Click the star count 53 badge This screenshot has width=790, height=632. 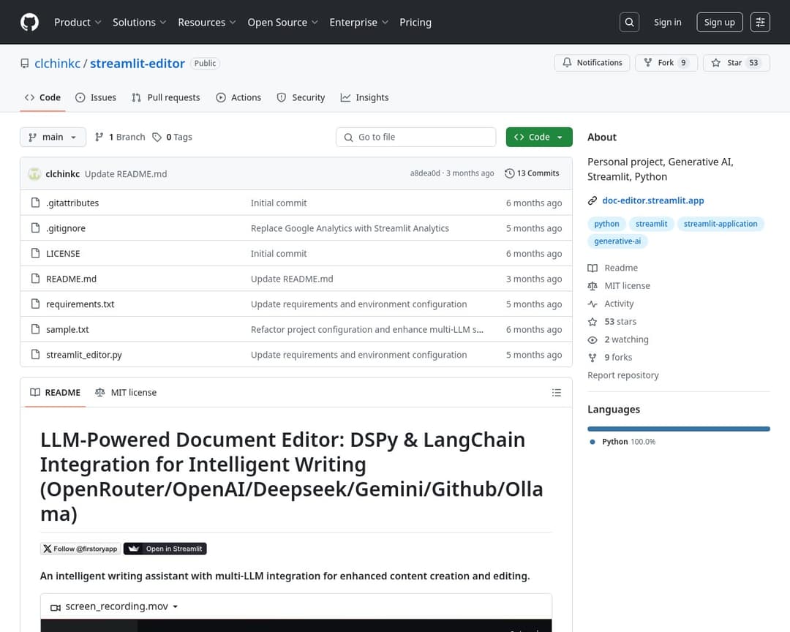753,62
